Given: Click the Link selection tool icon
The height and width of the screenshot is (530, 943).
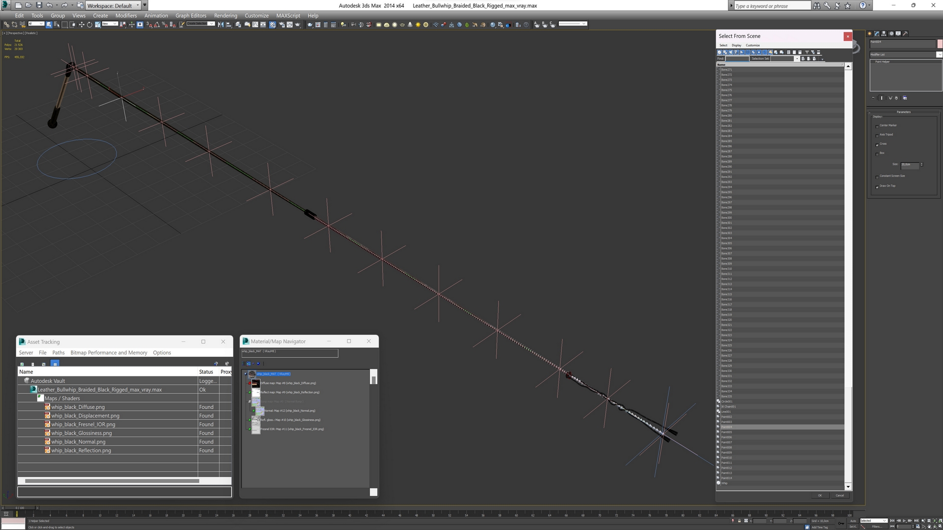Looking at the screenshot, I should pos(6,25).
